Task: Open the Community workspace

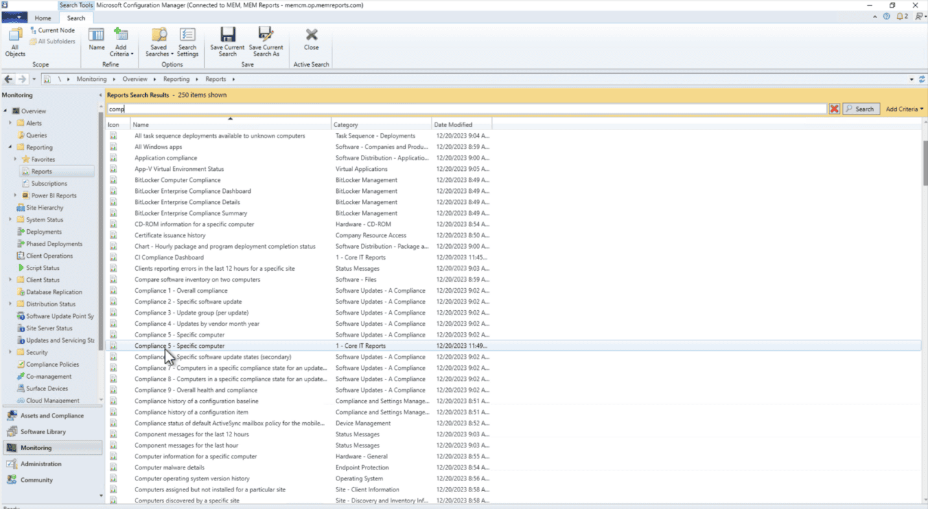Action: (x=51, y=481)
